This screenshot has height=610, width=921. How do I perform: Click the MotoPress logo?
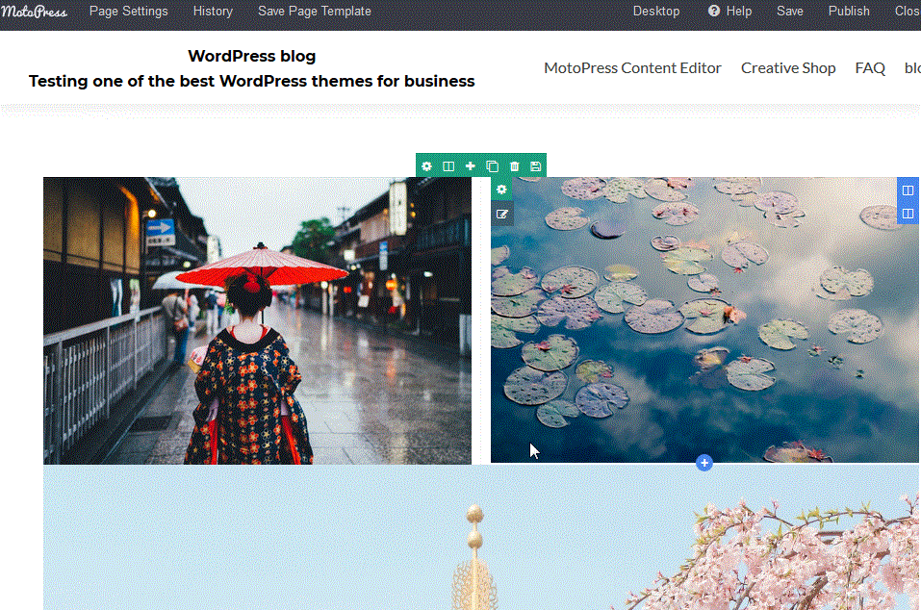(x=34, y=12)
